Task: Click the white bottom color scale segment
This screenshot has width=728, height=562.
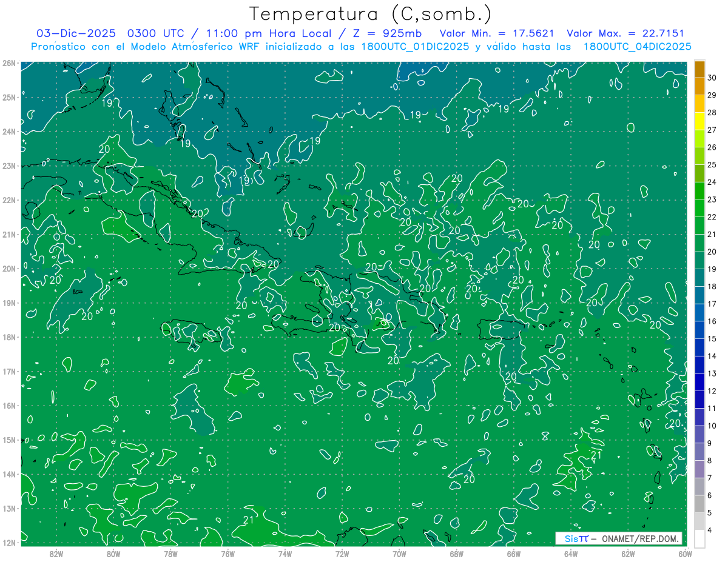Action: [699, 538]
